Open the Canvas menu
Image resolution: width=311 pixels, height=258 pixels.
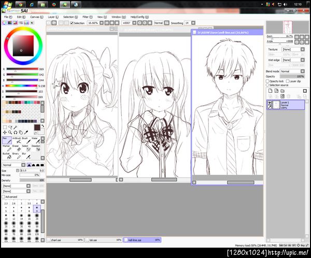(37, 17)
